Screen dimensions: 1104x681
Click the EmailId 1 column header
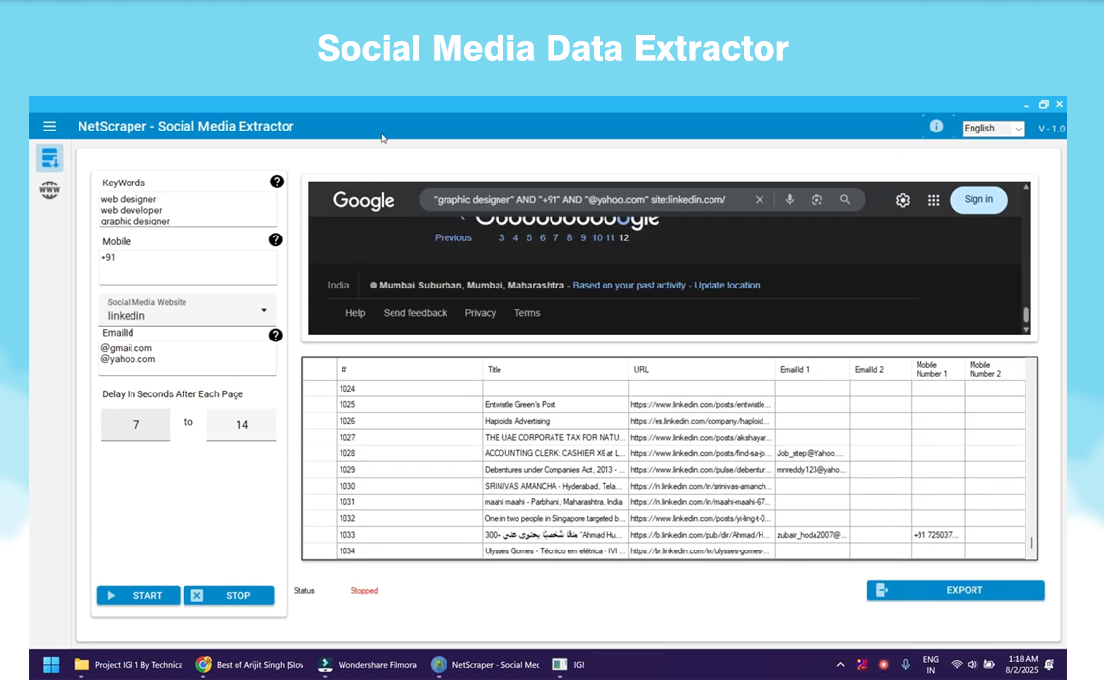[813, 369]
